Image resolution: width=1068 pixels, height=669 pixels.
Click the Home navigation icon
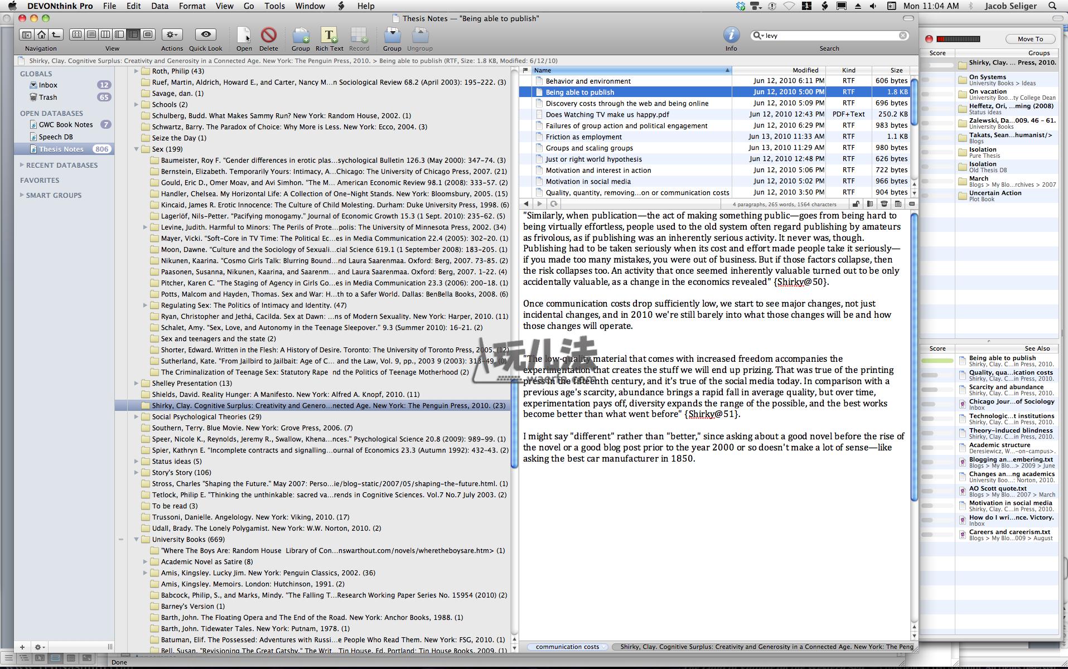[x=41, y=35]
